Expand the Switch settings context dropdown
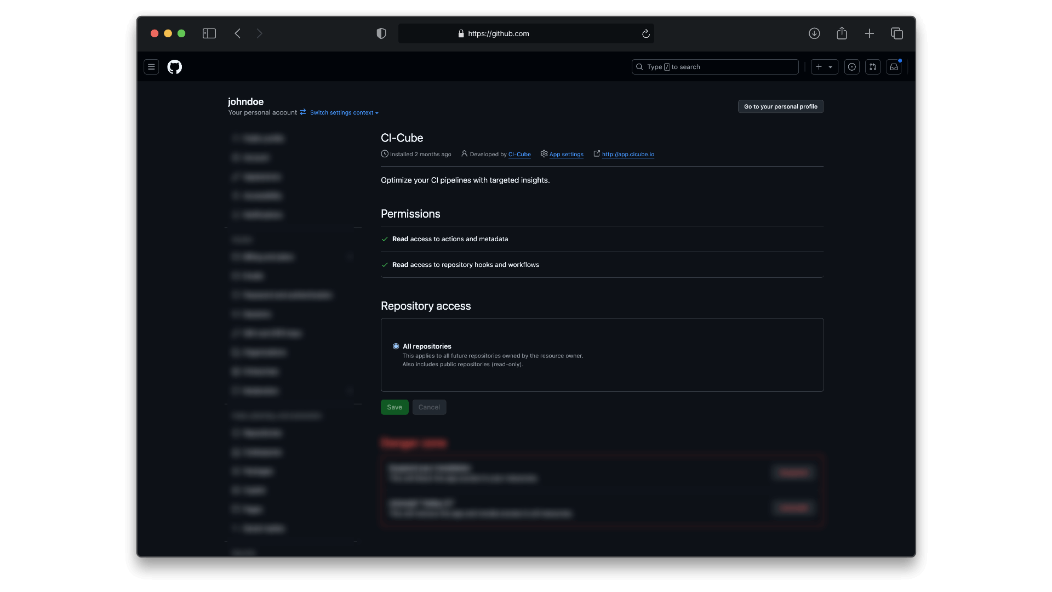This screenshot has height=592, width=1052. pyautogui.click(x=344, y=113)
